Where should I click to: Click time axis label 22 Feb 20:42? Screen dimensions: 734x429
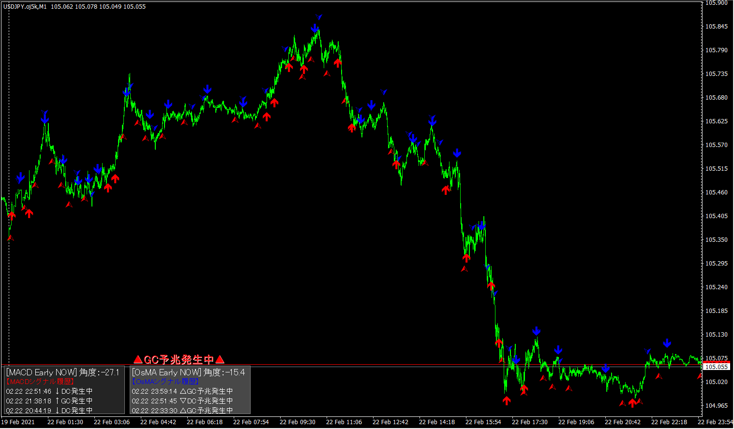(x=623, y=422)
